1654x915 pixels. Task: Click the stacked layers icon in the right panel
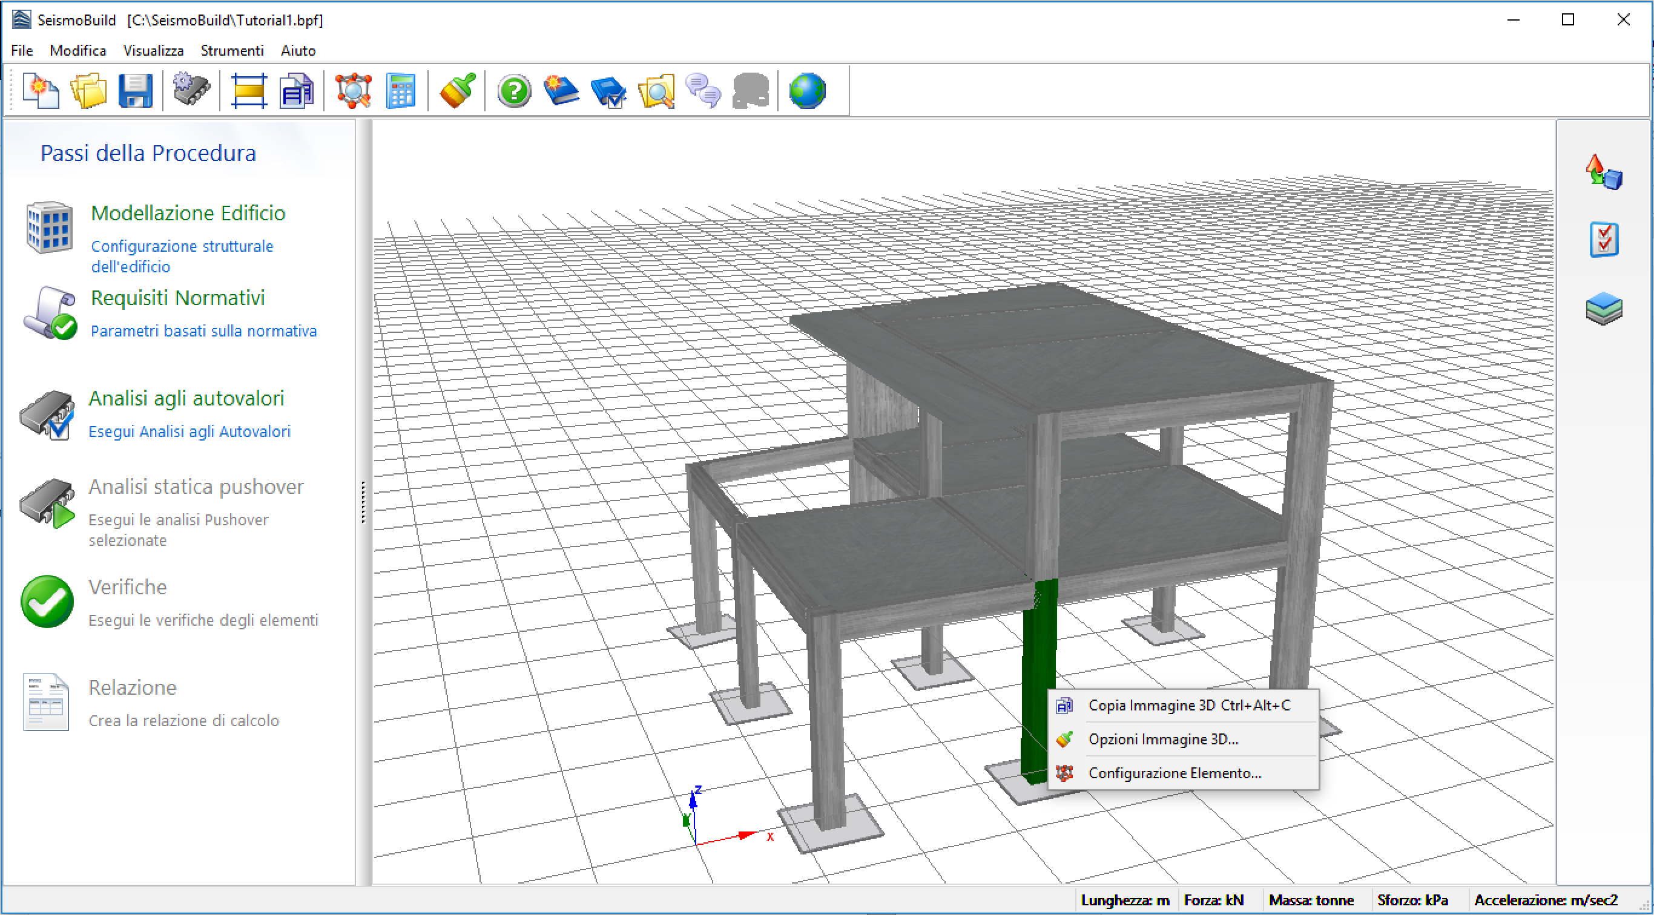1603,309
